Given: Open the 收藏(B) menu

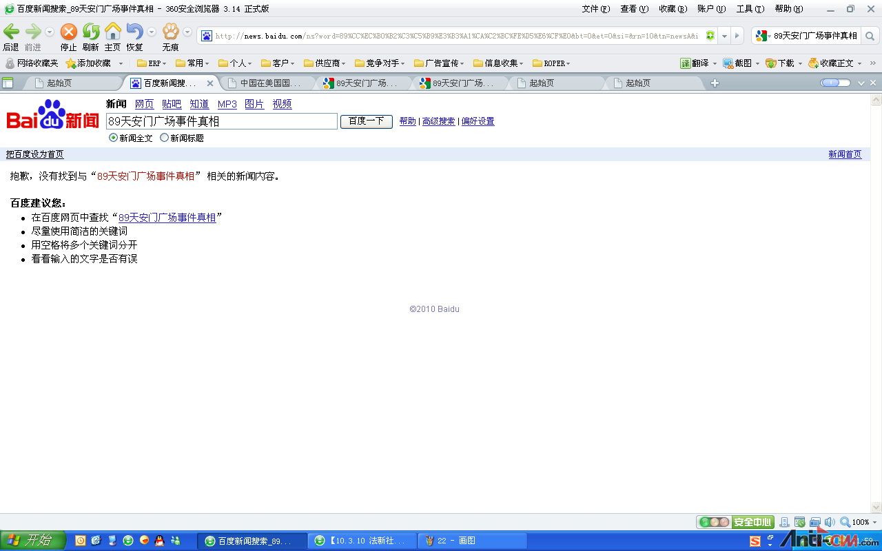Looking at the screenshot, I should (673, 9).
